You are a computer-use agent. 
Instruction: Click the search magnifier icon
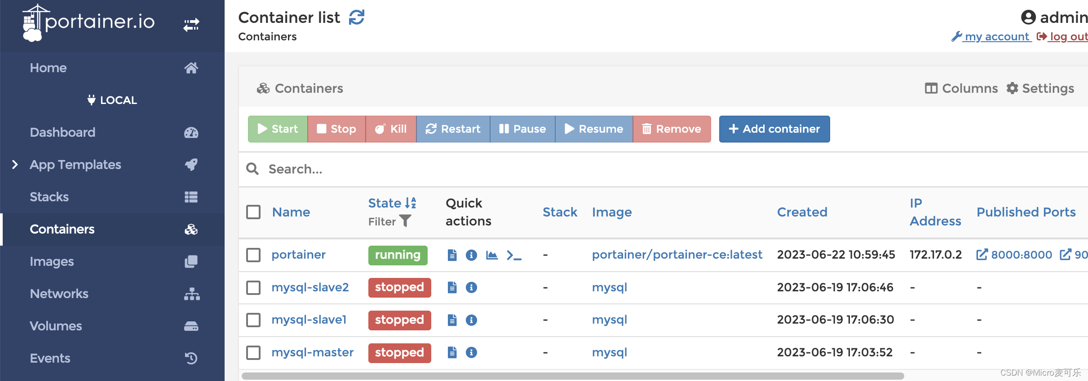coord(252,169)
